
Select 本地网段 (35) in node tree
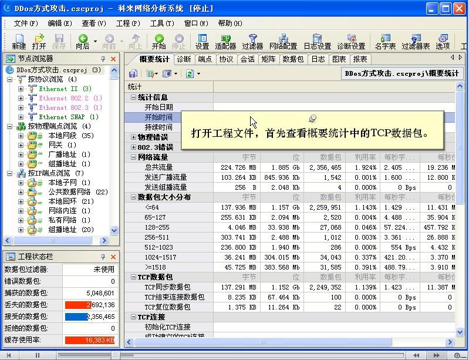point(62,136)
